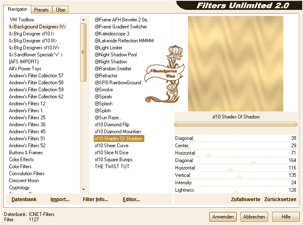Select the Navigator tab
Image resolution: width=303 pixels, height=225 pixels.
(x=17, y=9)
